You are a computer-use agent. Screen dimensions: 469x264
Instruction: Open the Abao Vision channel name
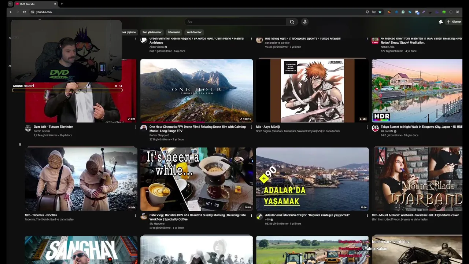click(156, 47)
